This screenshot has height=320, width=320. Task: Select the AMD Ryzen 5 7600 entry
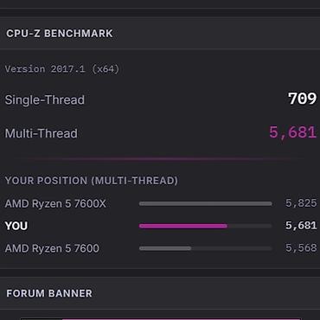(x=52, y=248)
